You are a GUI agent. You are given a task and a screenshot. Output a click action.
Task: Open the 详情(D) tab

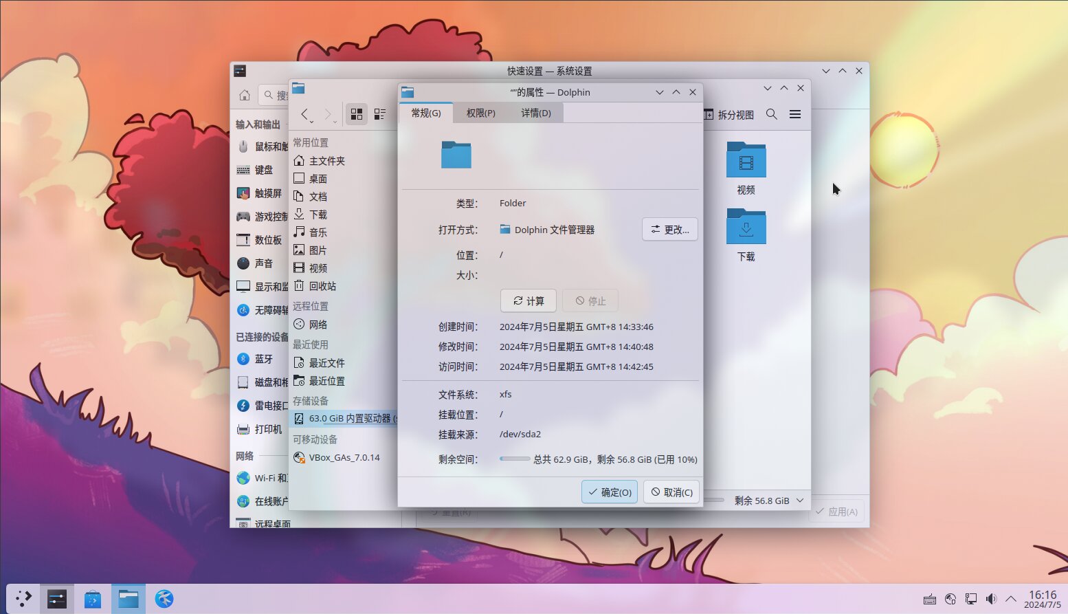(x=535, y=113)
